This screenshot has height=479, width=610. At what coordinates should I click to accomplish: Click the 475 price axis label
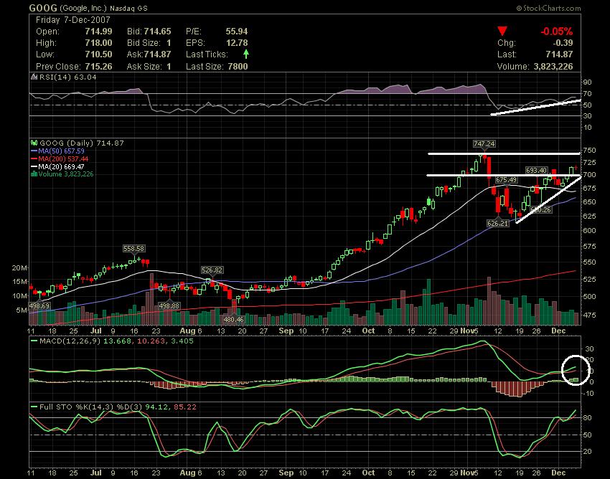pos(589,315)
